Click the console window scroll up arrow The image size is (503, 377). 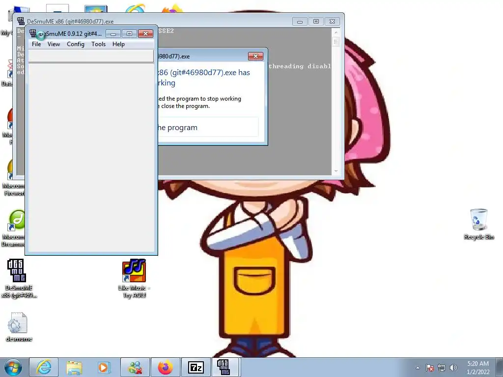(336, 32)
